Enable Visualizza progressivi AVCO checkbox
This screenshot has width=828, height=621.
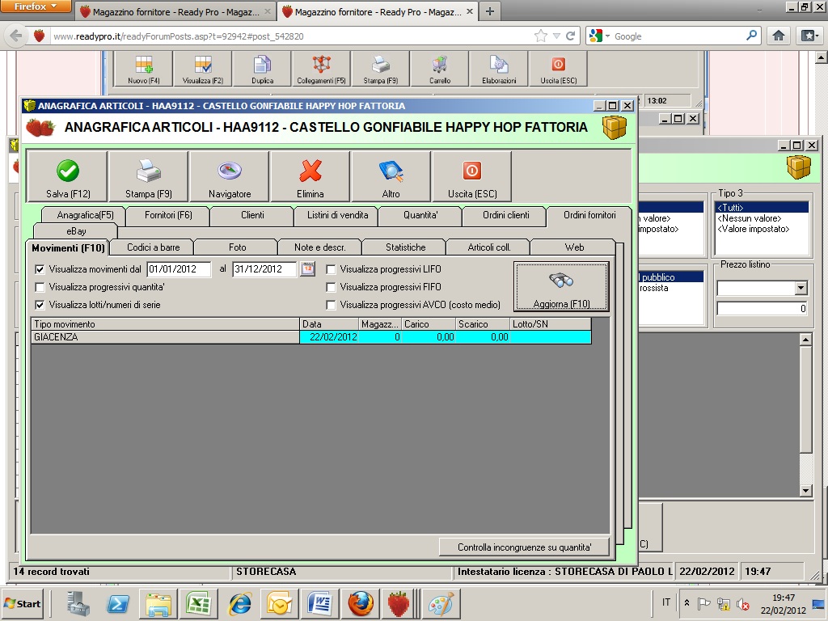tap(331, 305)
